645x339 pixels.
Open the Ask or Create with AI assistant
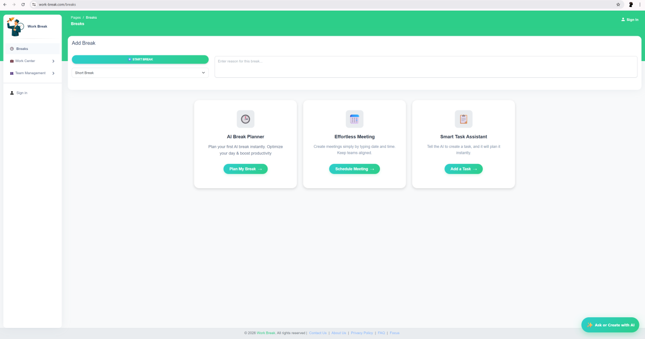610,325
